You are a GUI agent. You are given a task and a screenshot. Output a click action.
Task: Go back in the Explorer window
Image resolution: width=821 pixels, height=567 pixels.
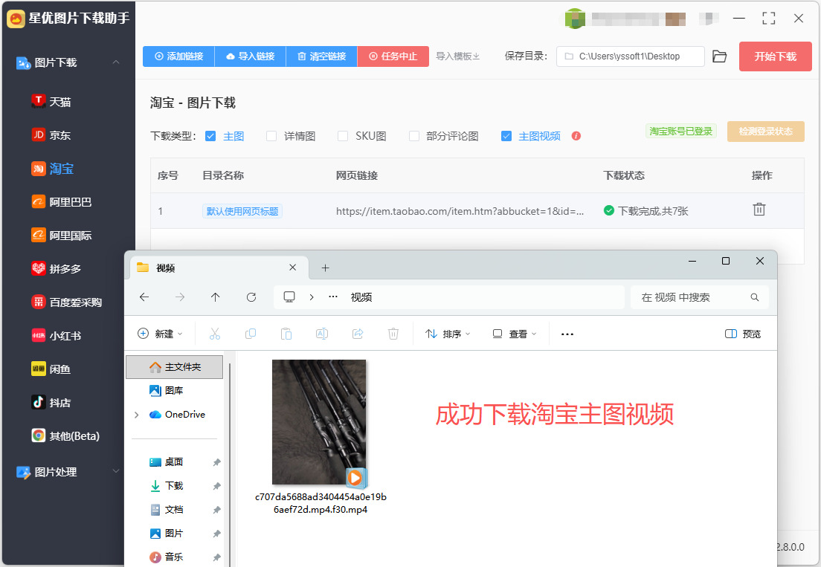pyautogui.click(x=144, y=297)
